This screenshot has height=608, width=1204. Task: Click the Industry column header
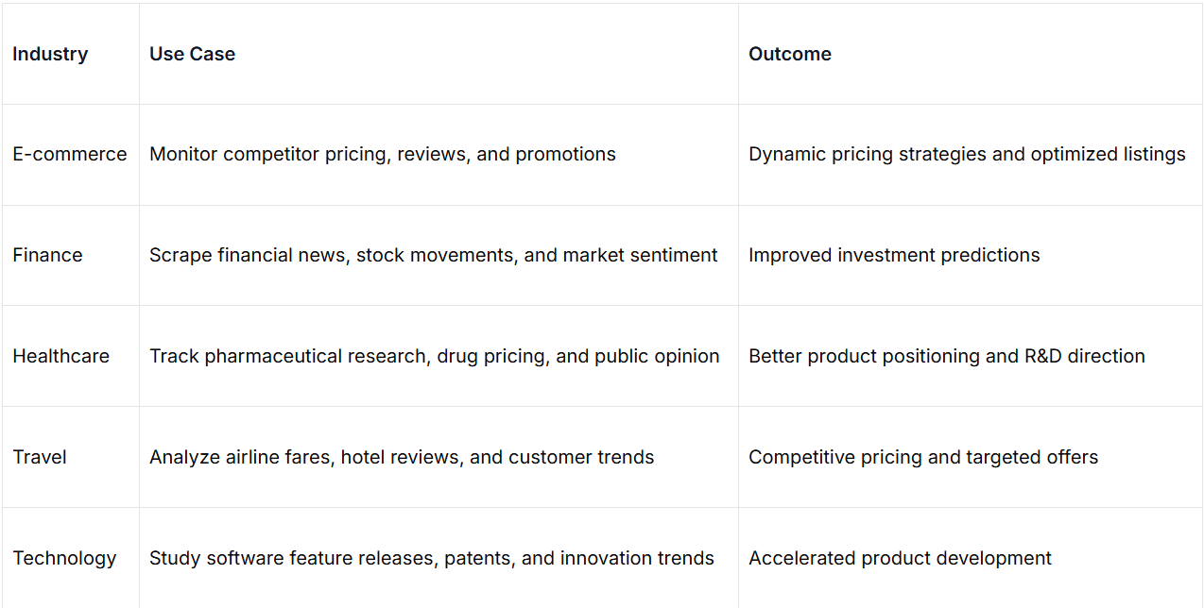pyautogui.click(x=50, y=54)
